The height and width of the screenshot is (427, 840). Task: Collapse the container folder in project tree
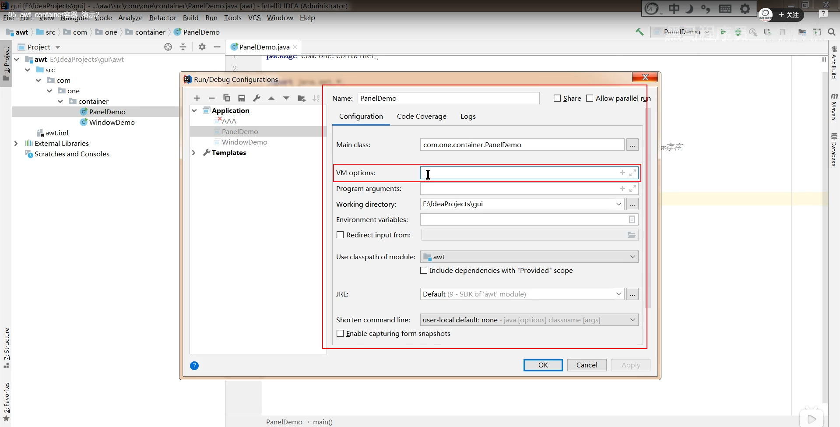point(60,101)
